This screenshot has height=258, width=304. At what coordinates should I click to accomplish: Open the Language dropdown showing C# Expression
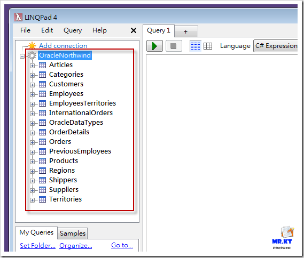coord(276,46)
